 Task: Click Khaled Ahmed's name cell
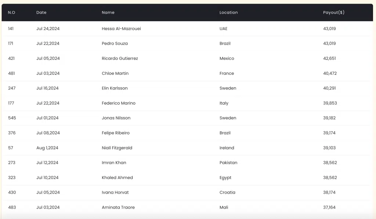[x=117, y=178]
